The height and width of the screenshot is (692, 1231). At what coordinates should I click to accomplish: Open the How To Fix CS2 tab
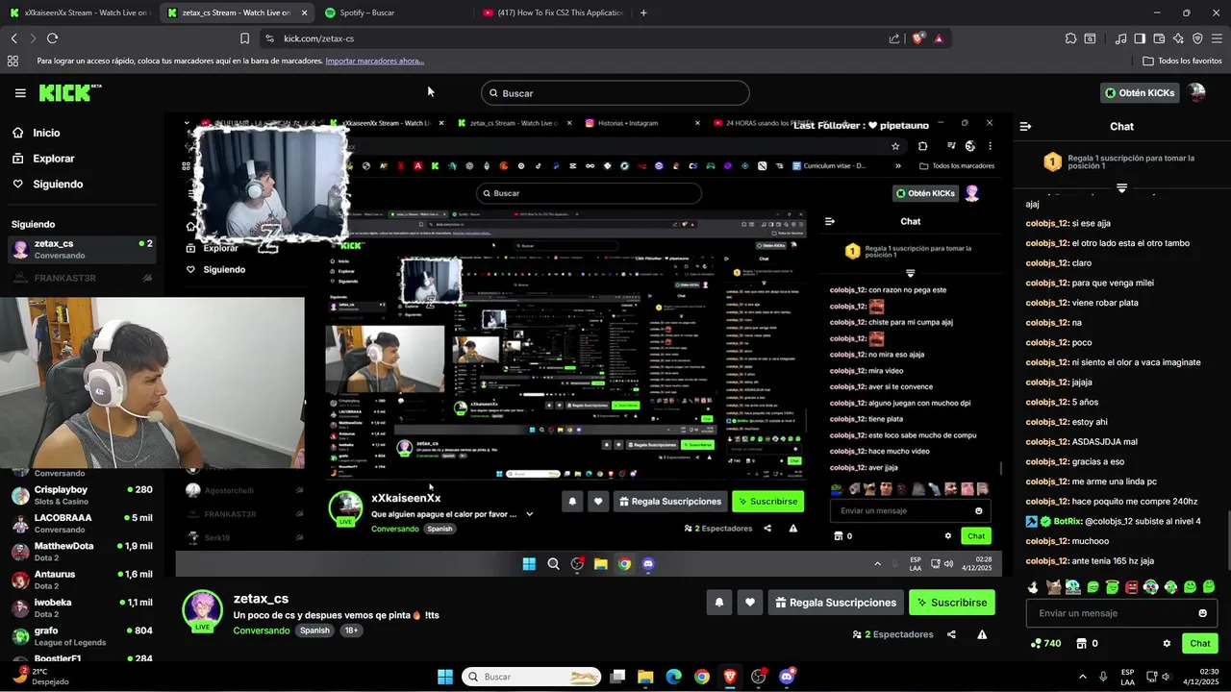551,12
